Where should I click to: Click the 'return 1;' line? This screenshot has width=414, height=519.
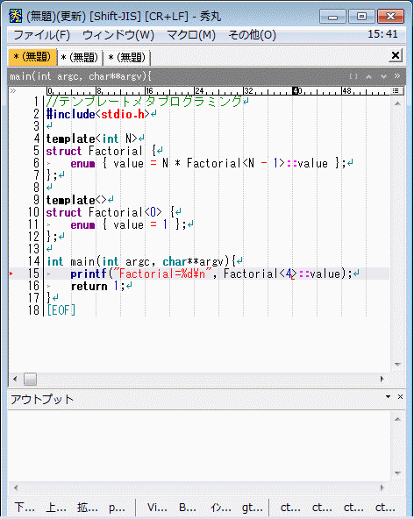tap(97, 287)
